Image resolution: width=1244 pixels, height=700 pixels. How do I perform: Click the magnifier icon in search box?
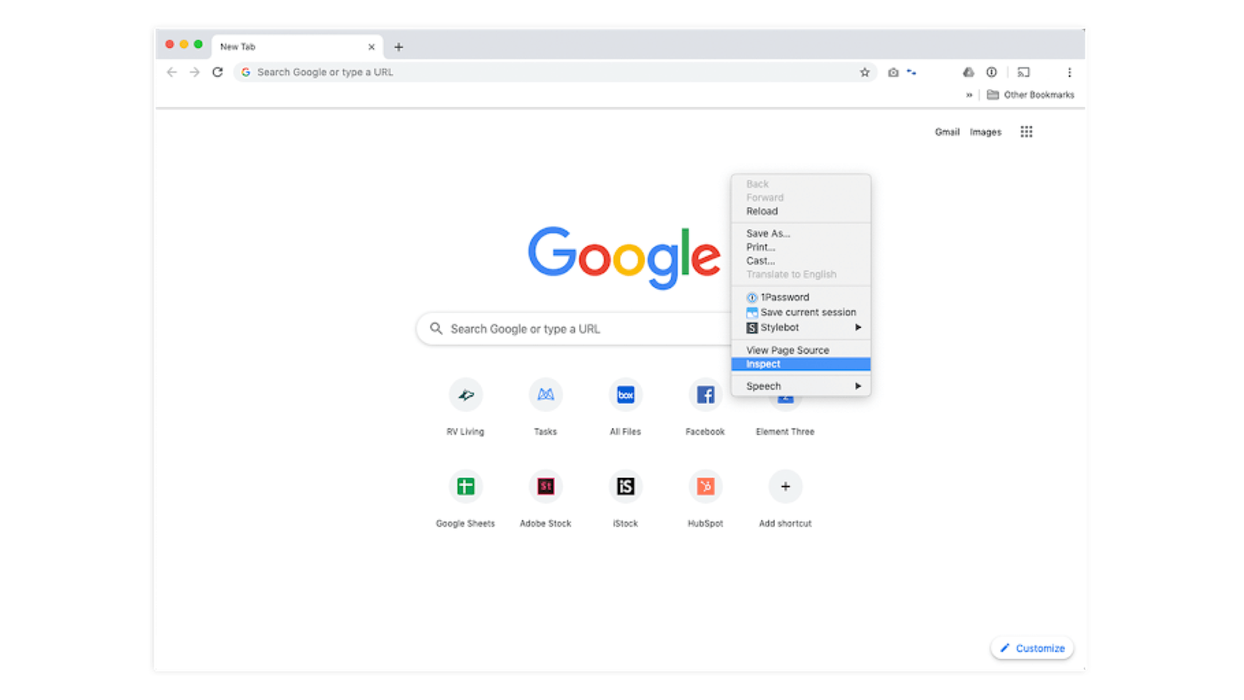click(x=436, y=329)
